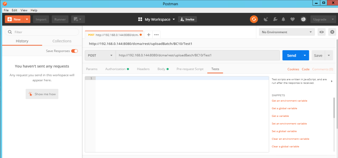Insert 'Get a global variable' snippet
The image size is (338, 158).
(x=284, y=108)
